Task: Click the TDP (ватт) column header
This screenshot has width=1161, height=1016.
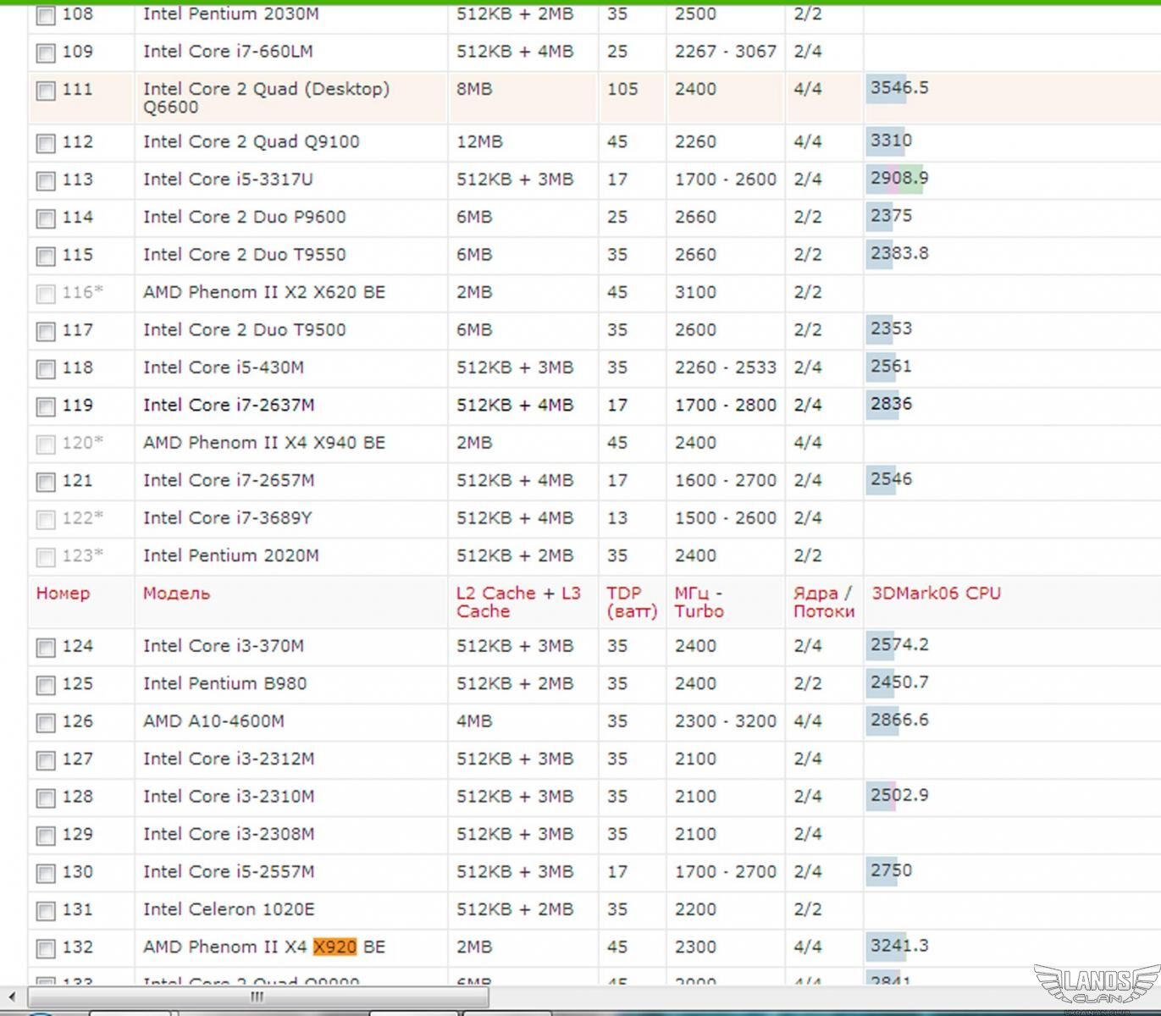Action: point(631,602)
